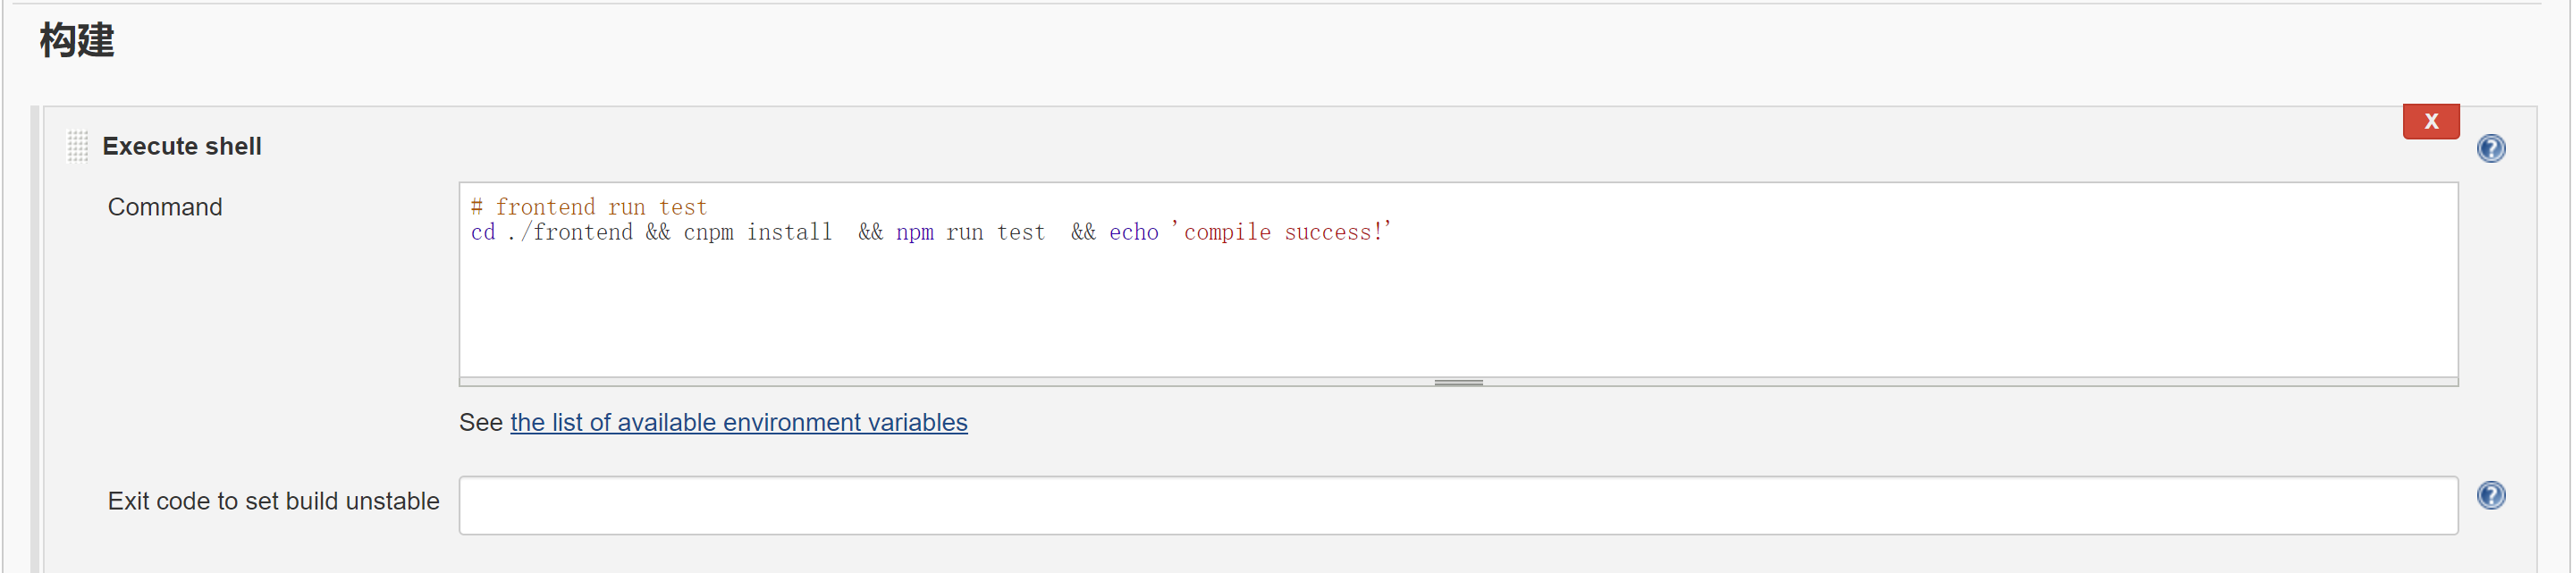2572x573 pixels.
Task: Delete the Execute shell step with red X
Action: tap(2430, 122)
